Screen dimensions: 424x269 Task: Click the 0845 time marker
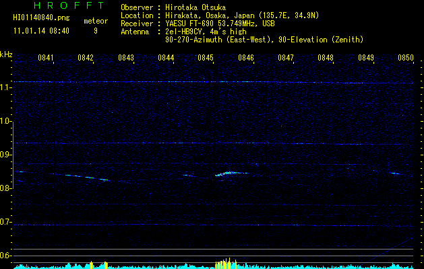[206, 58]
